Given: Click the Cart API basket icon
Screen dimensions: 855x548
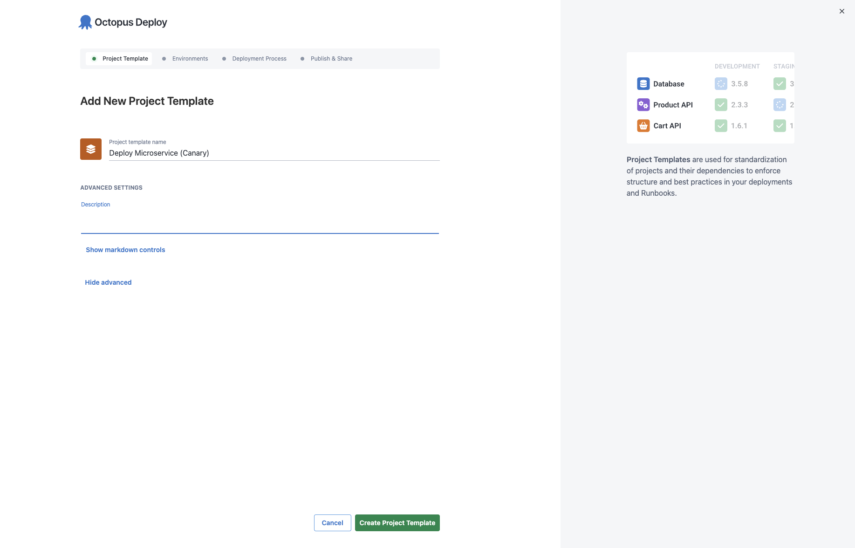Looking at the screenshot, I should (x=643, y=126).
